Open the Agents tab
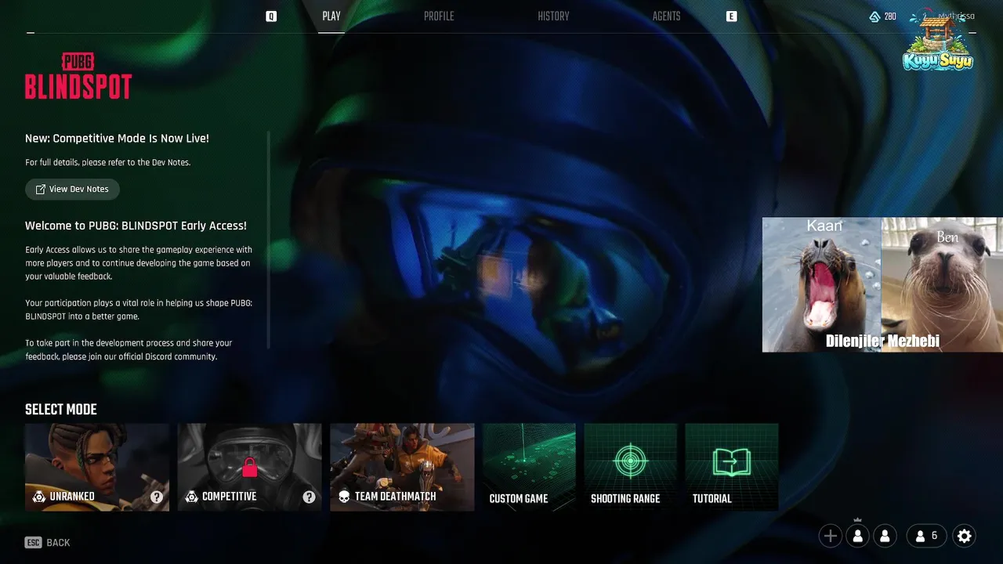 point(666,16)
